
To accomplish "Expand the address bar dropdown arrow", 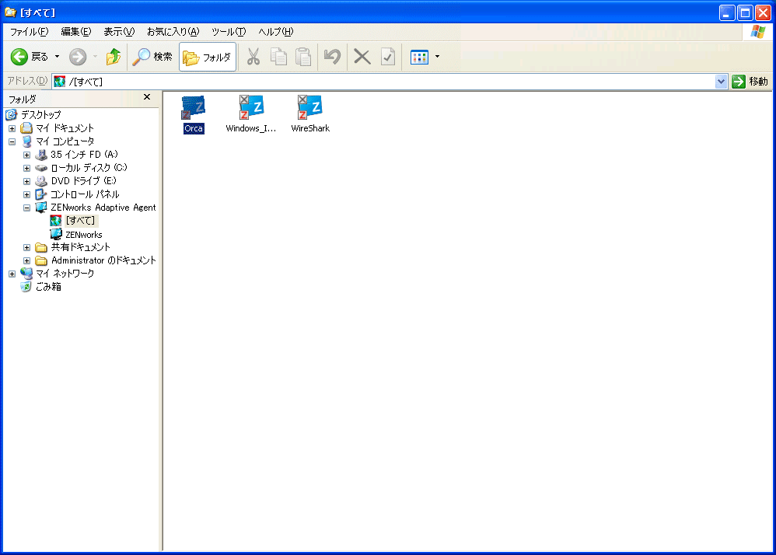I will click(x=721, y=82).
